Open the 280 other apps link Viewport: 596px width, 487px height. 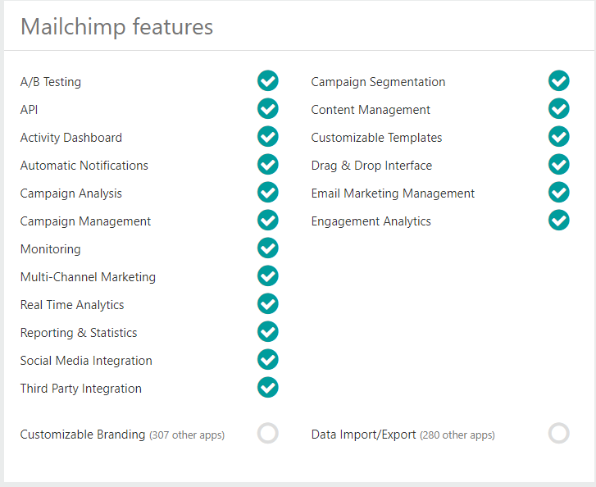tap(457, 435)
